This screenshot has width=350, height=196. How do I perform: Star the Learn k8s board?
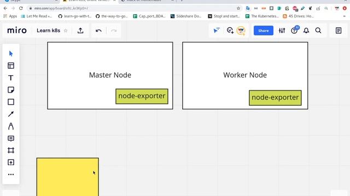pyautogui.click(x=66, y=30)
